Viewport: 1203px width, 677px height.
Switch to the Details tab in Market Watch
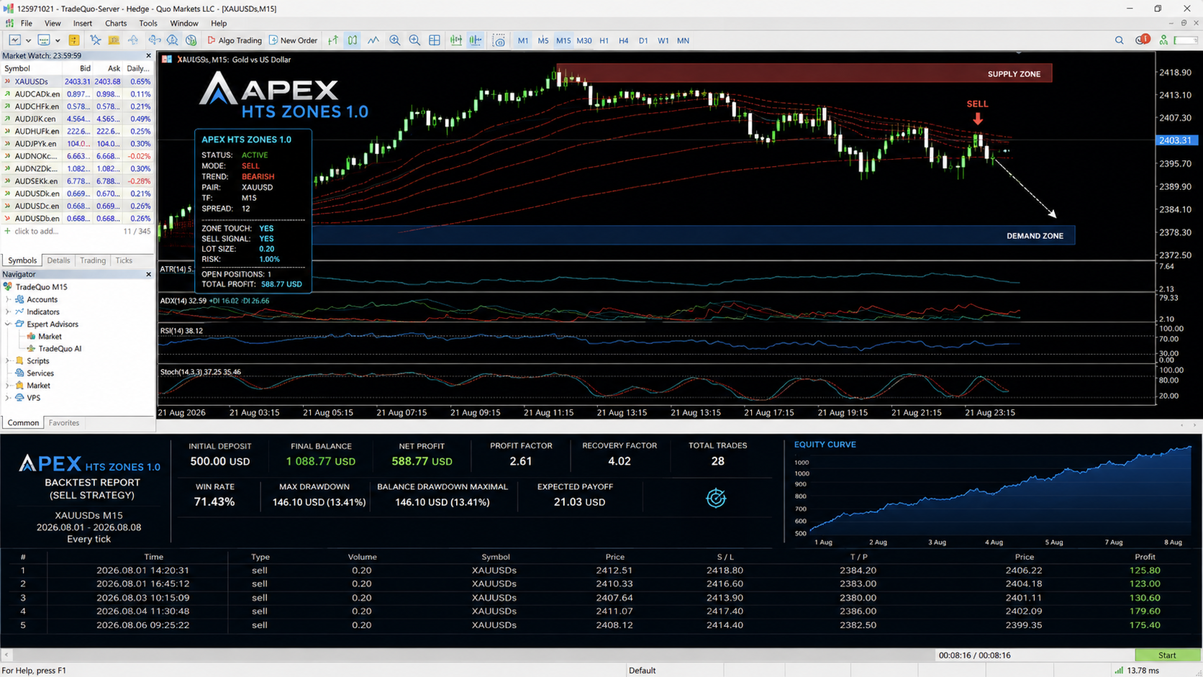tap(58, 260)
